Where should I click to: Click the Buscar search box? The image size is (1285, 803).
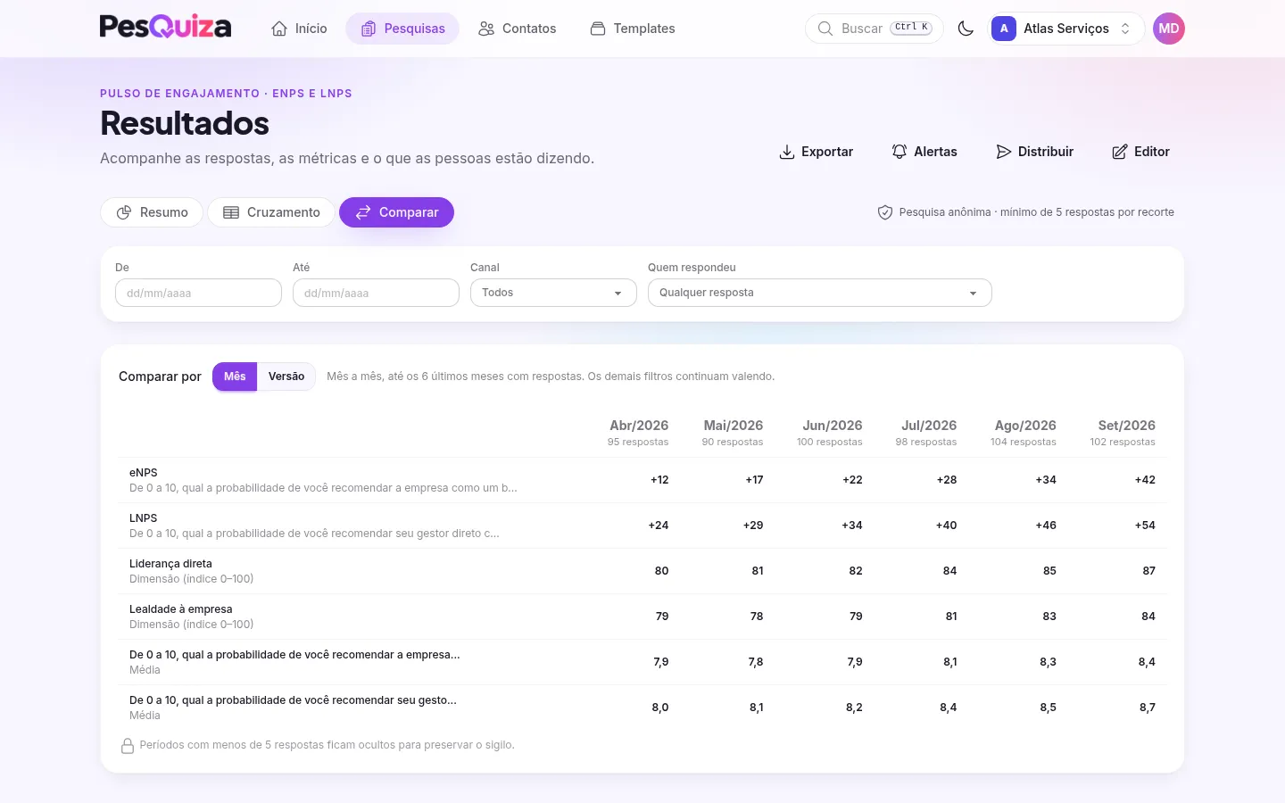[875, 29]
